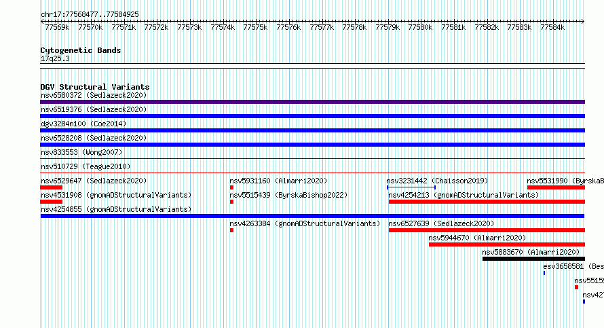This screenshot has height=328, width=604.
Task: Open the nsv5515439 (ByrskaBishop2022) variant label
Action: coord(288,195)
